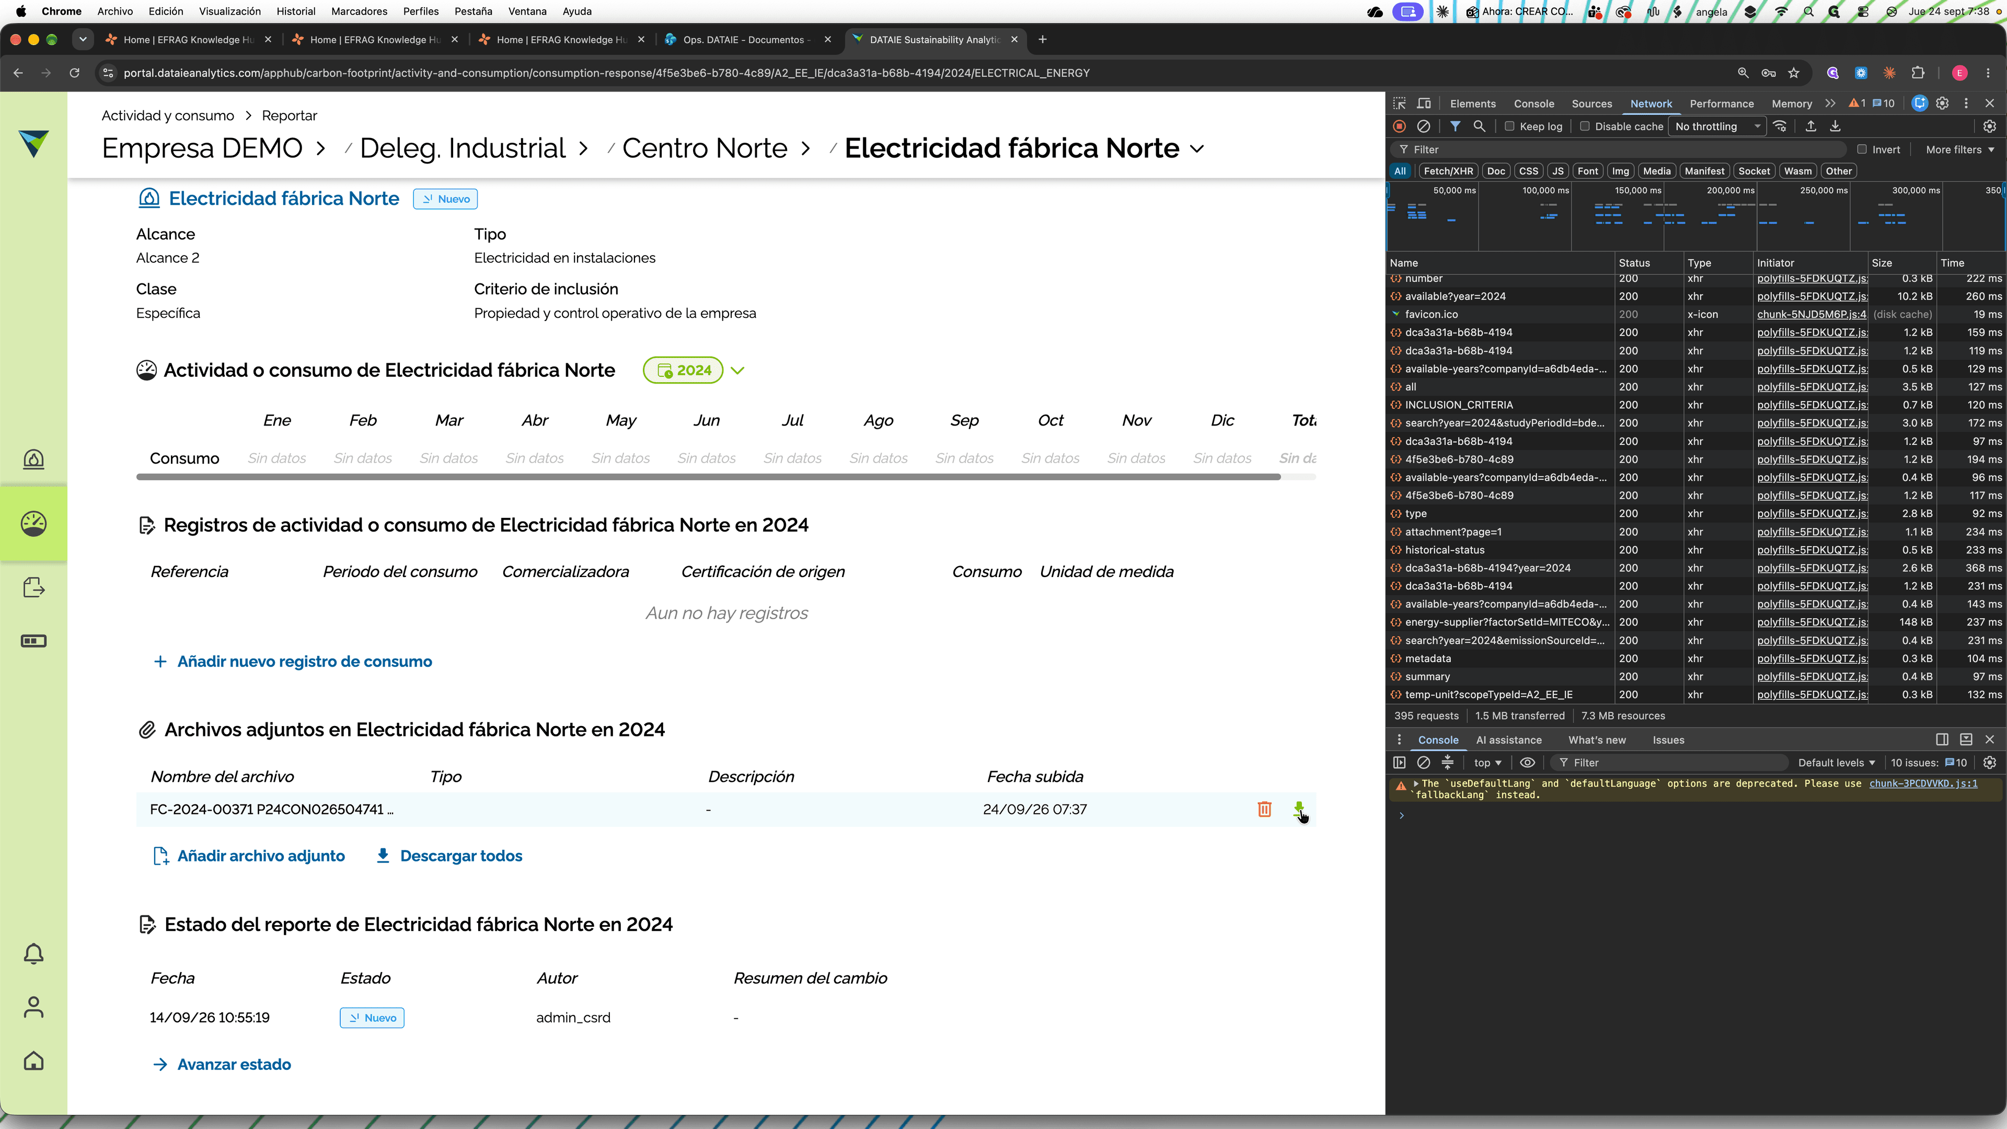Go to home via the sidebar house icon

click(x=33, y=1061)
